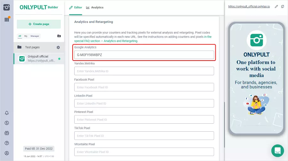Select the Editor tab
This screenshot has width=288, height=161.
(76, 7)
